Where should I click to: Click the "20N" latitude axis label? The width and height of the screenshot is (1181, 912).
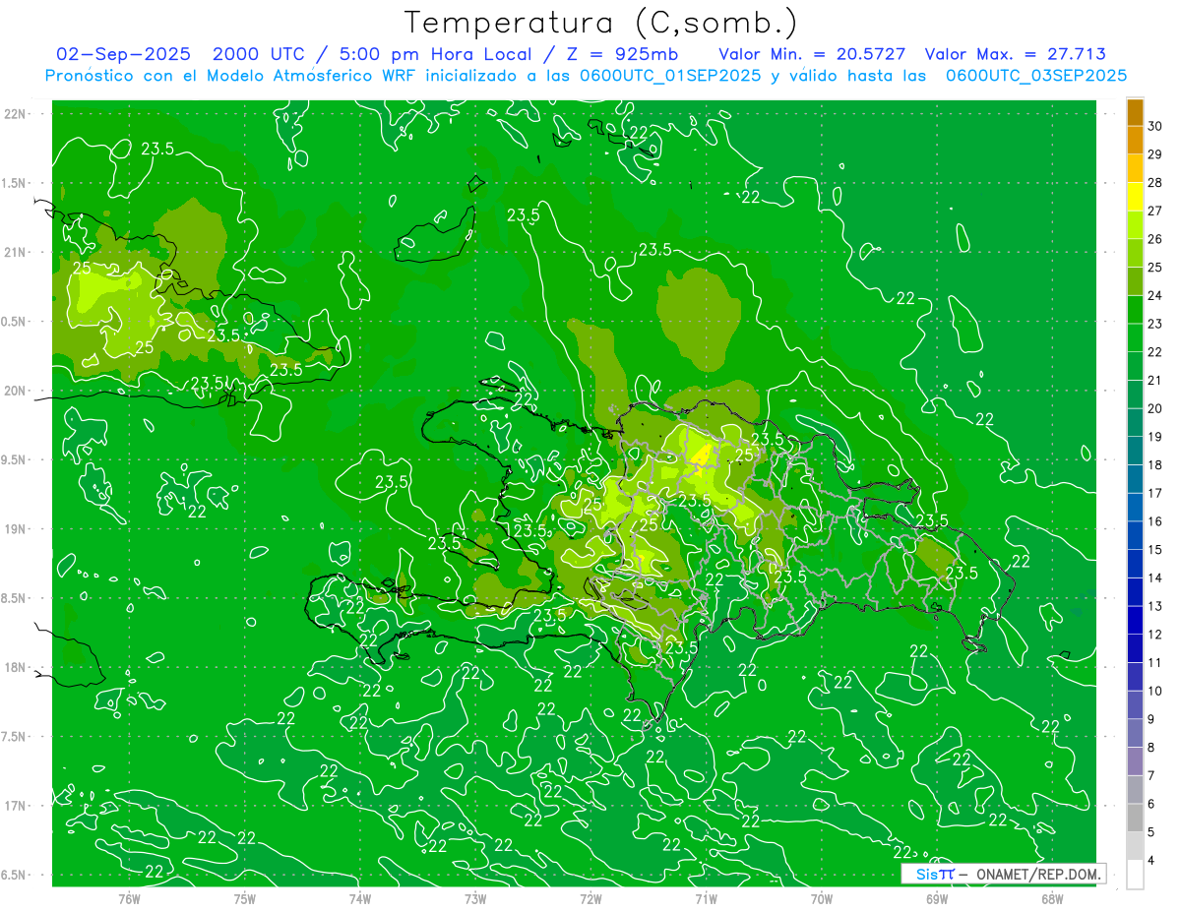(16, 391)
